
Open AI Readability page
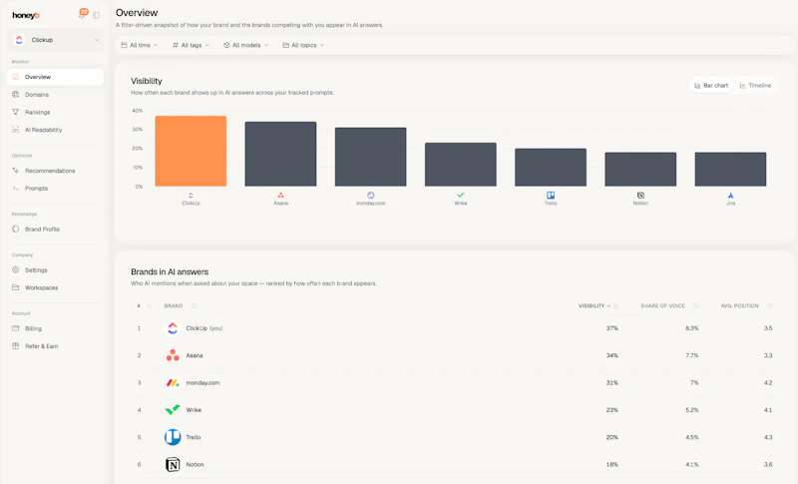pos(56,130)
